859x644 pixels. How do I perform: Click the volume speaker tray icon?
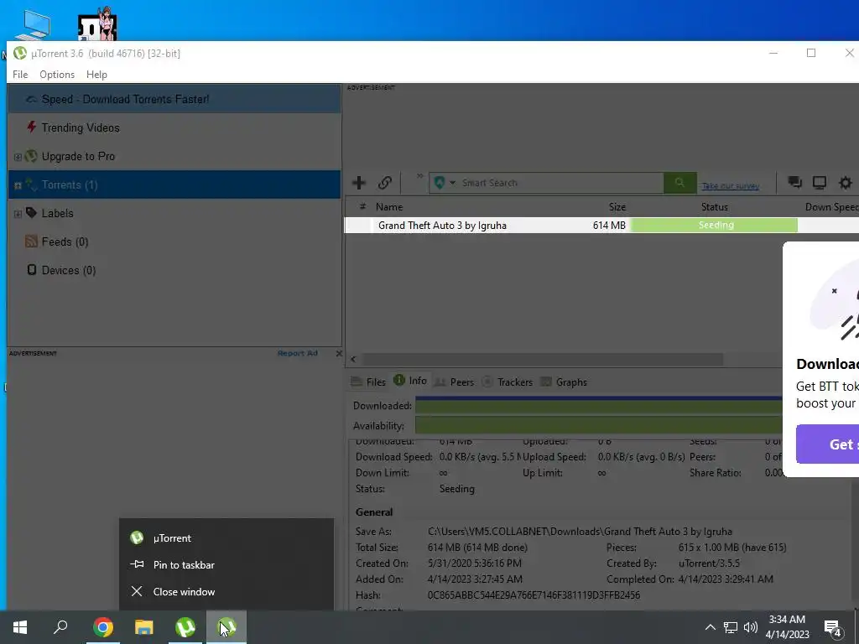(751, 627)
